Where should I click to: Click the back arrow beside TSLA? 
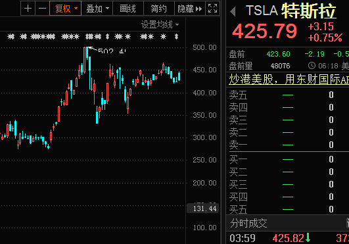(x=233, y=11)
